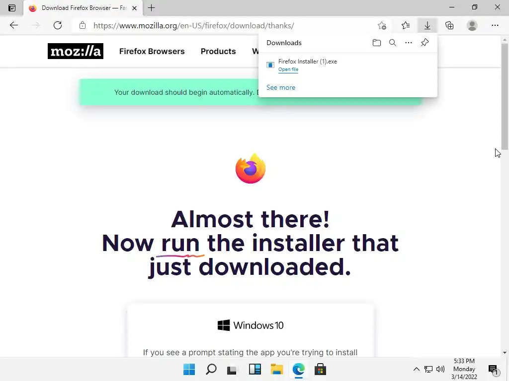Open downloads folder icon in Downloads panel
509x381 pixels.
tap(377, 43)
